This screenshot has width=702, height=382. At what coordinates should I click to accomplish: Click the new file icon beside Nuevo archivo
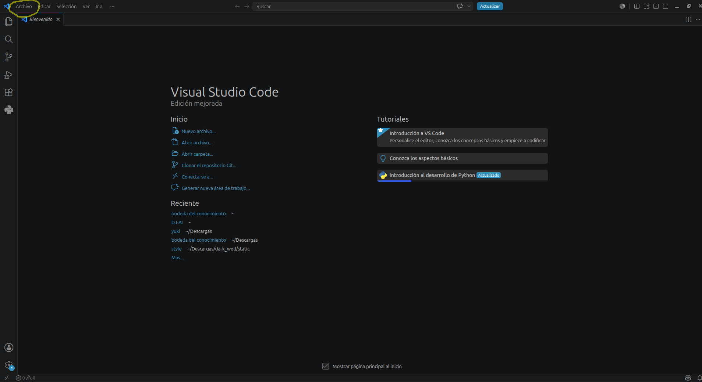point(175,131)
